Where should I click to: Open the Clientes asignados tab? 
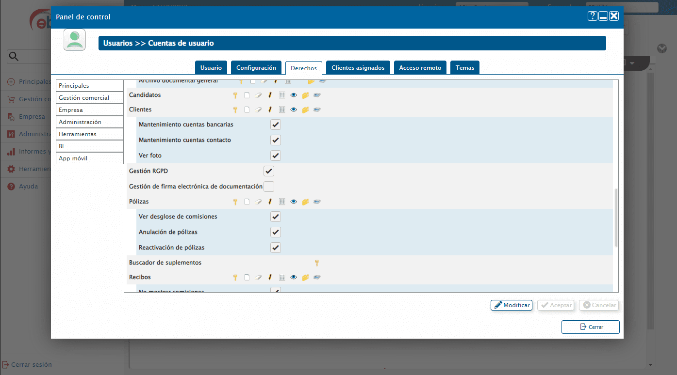click(358, 68)
